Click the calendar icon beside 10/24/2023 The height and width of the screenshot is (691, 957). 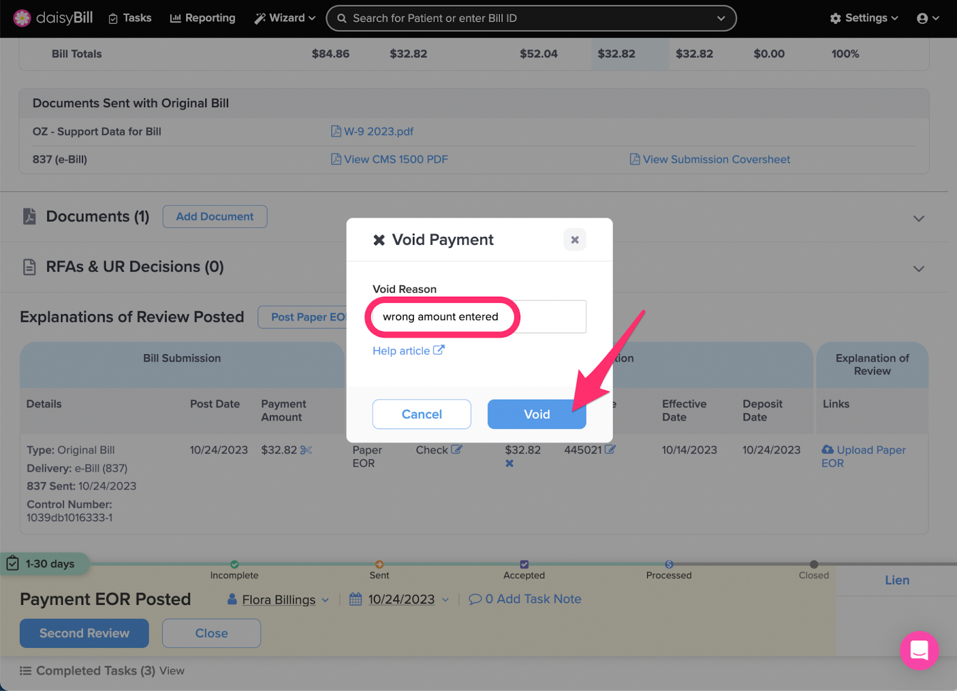point(355,599)
